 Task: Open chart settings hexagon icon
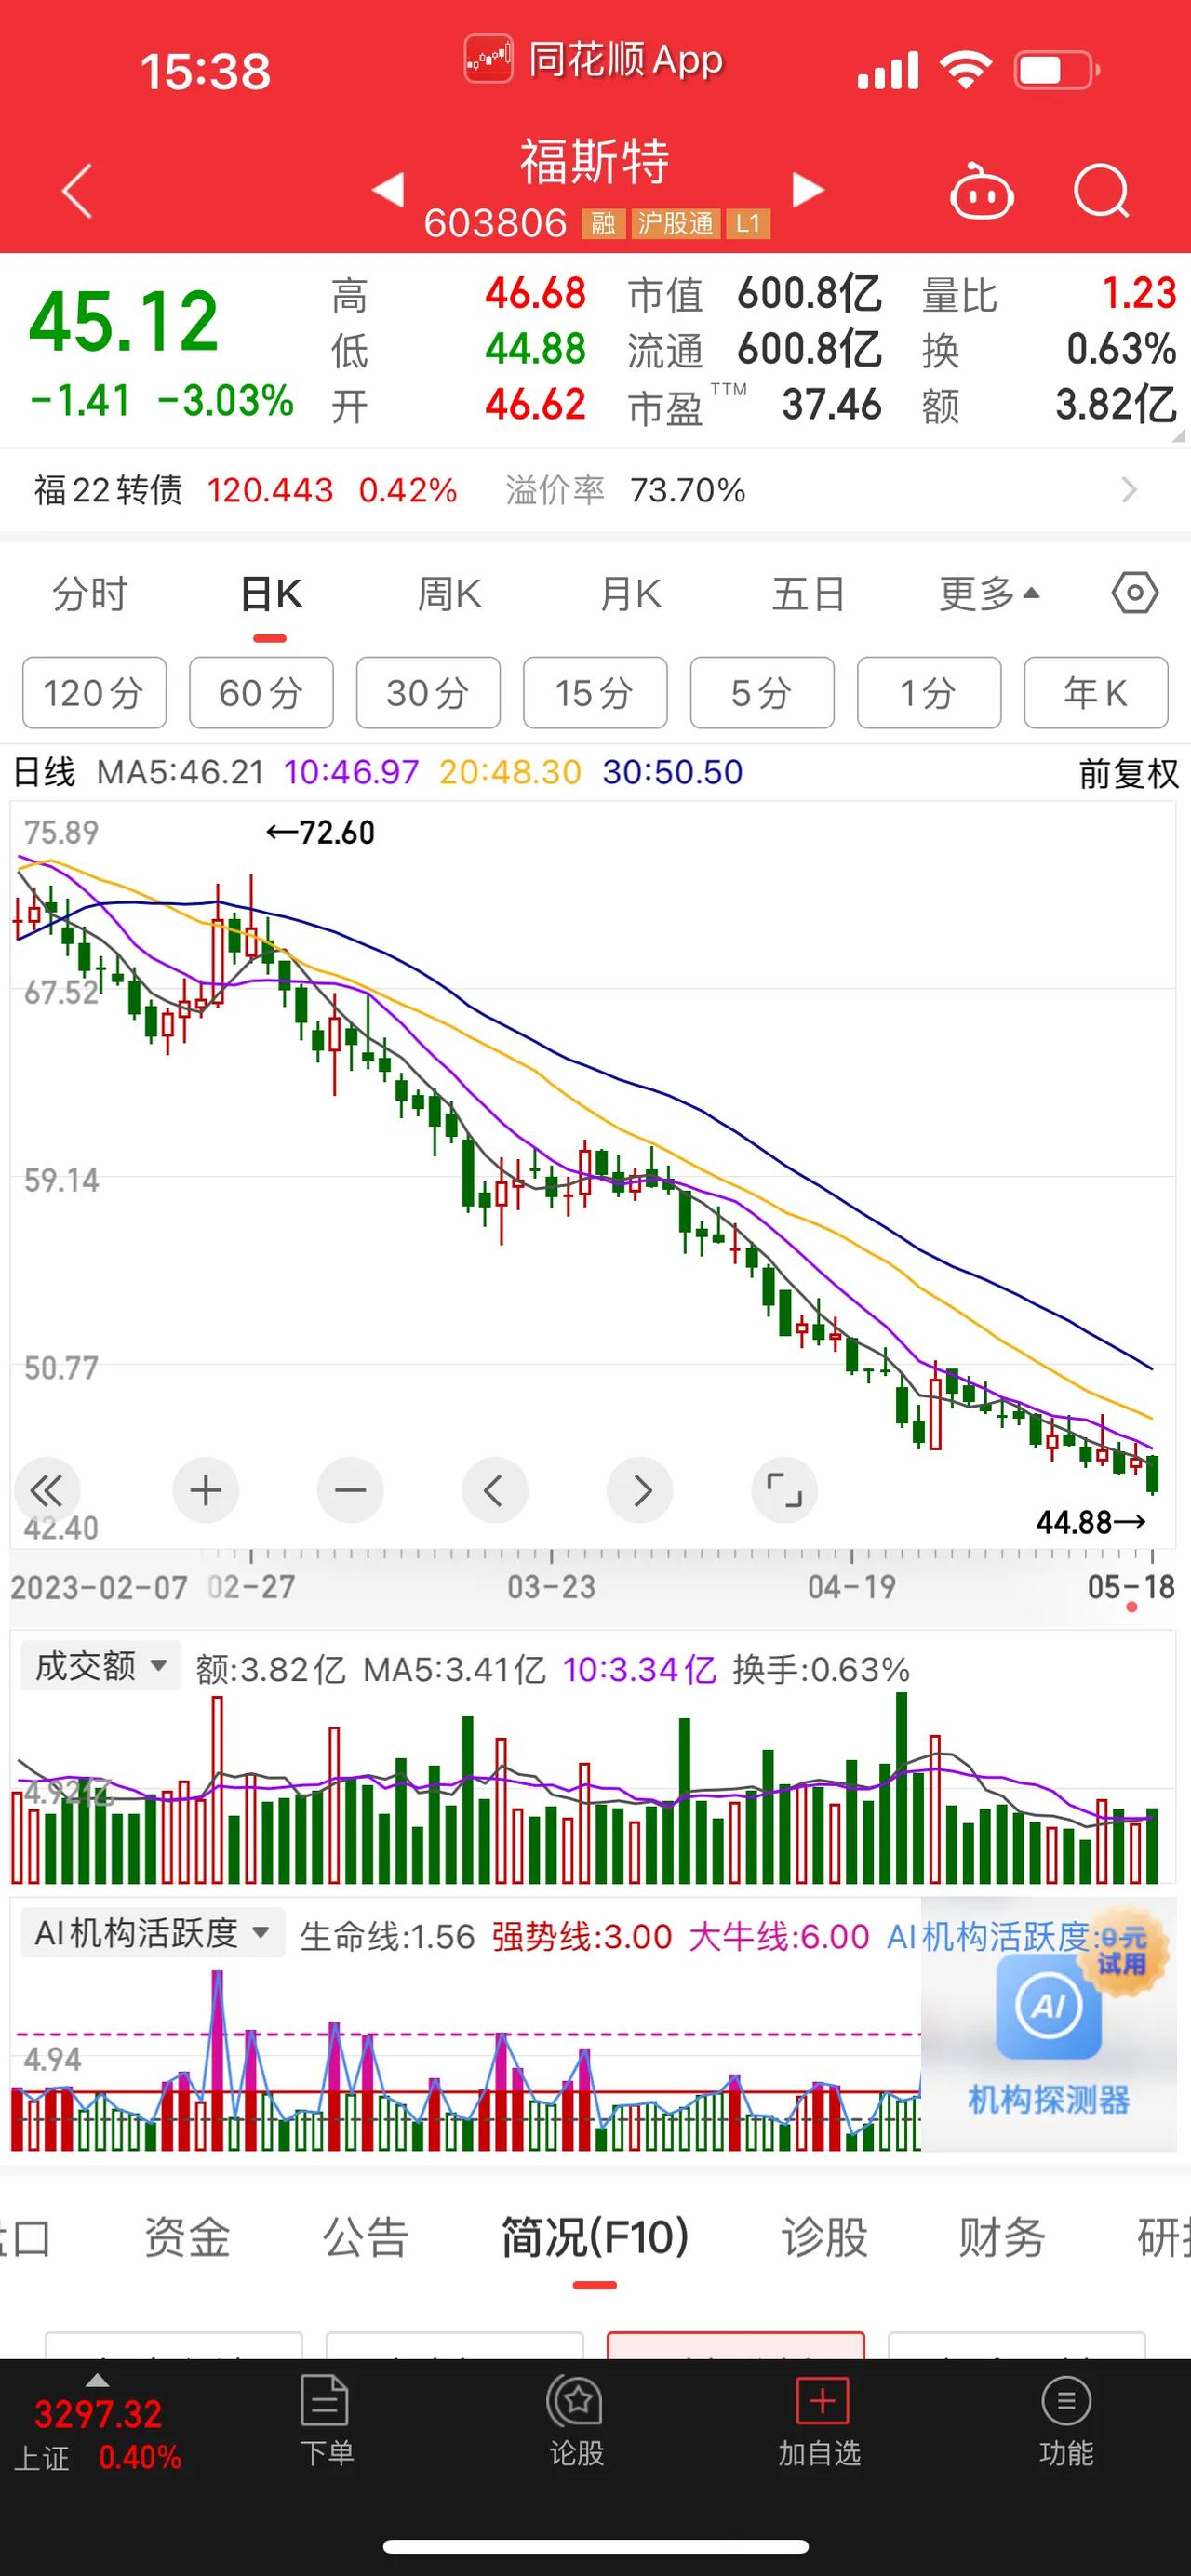click(1135, 593)
